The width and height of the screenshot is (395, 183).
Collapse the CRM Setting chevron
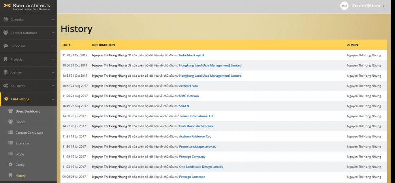(53, 100)
